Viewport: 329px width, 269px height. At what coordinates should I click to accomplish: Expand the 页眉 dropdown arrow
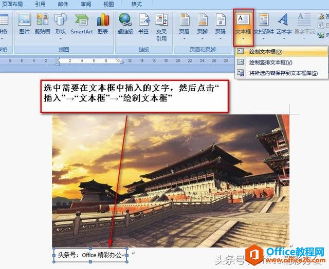click(x=184, y=39)
